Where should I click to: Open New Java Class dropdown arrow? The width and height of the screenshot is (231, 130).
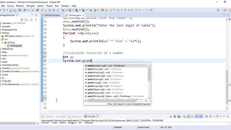(98, 10)
